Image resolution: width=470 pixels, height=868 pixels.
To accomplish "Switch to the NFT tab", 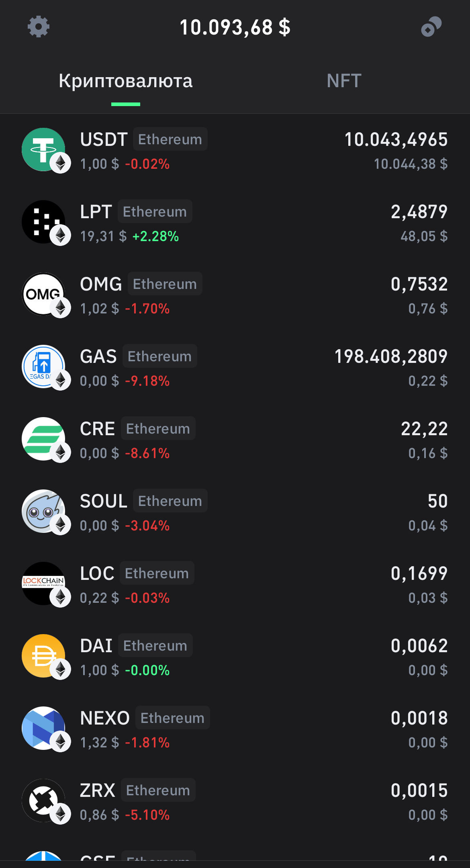I will click(344, 81).
